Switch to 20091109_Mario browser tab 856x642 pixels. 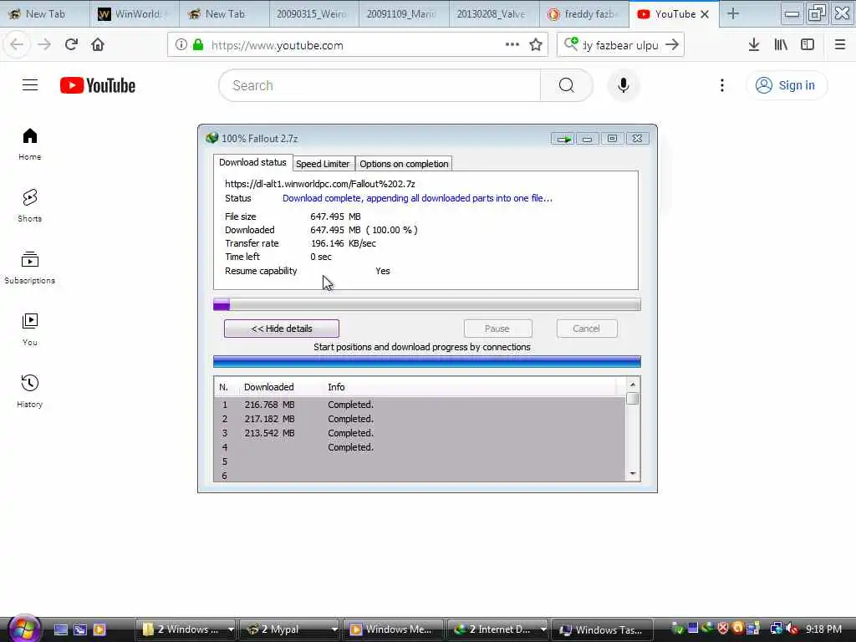[x=404, y=14]
